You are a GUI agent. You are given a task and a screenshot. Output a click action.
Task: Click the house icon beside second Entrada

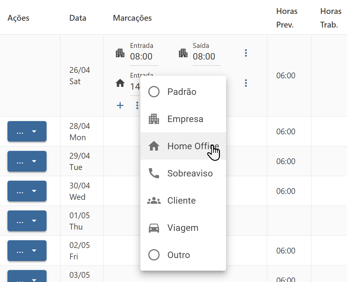click(120, 83)
